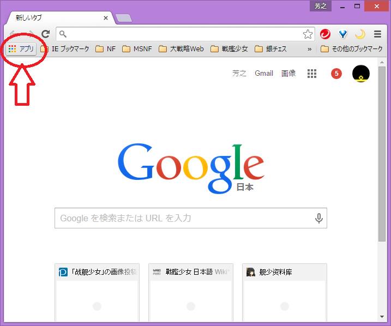Screen dimensions: 391x326
Task: Click the Google logo
Action: point(191,168)
